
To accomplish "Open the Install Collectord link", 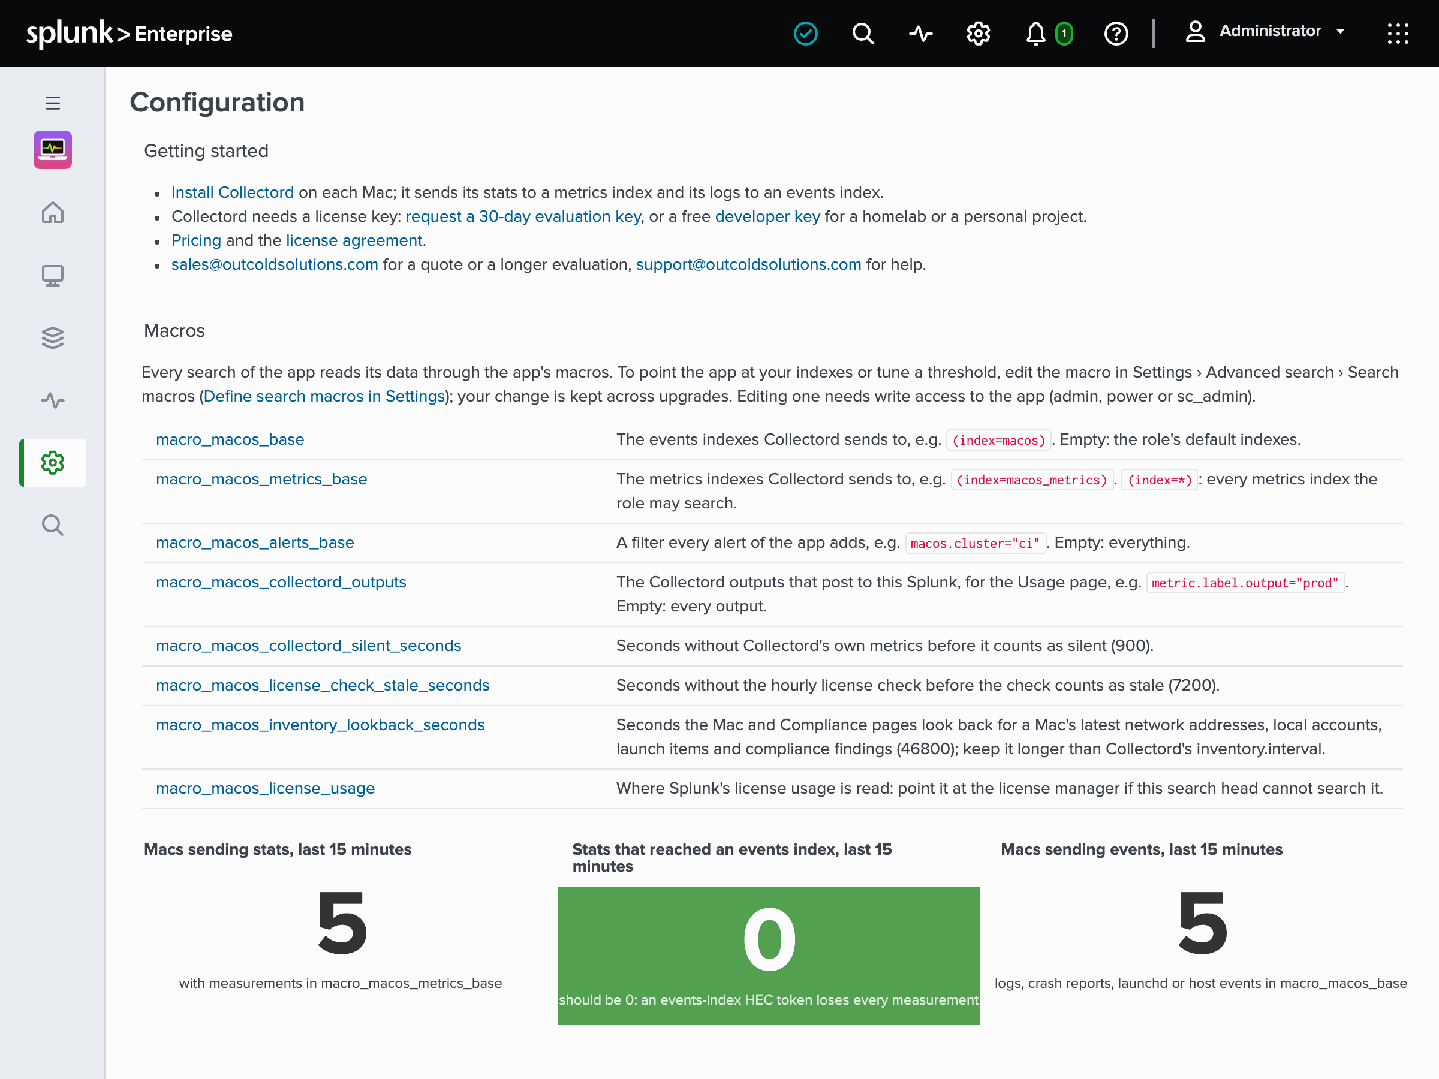I will [x=232, y=192].
